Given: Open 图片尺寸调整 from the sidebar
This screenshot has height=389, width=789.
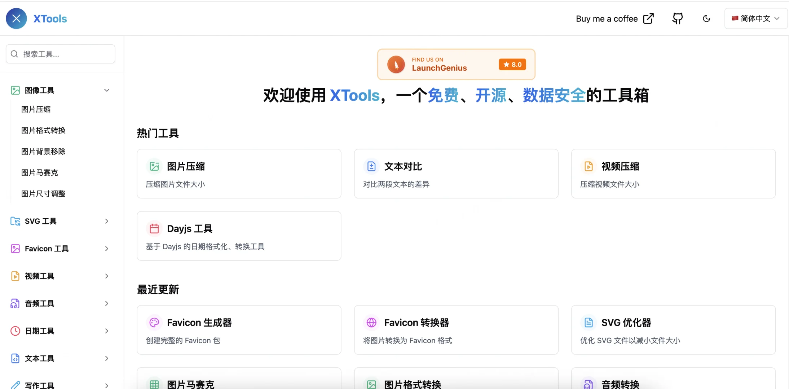Looking at the screenshot, I should coord(44,193).
